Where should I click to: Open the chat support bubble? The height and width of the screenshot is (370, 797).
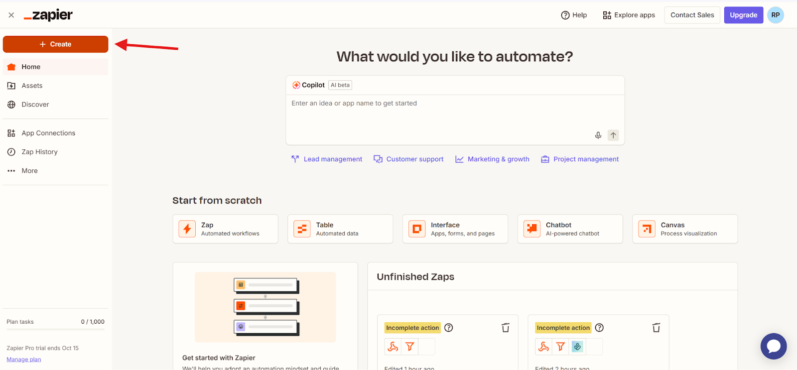point(774,346)
